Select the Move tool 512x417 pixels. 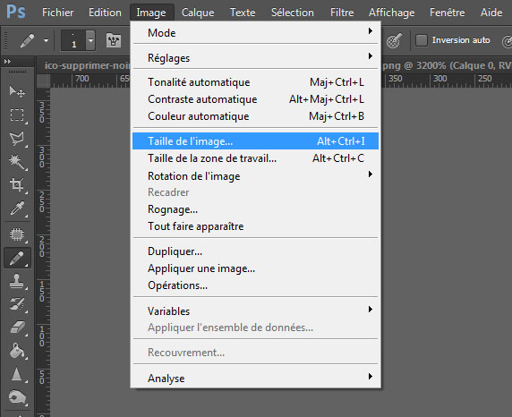tap(17, 92)
